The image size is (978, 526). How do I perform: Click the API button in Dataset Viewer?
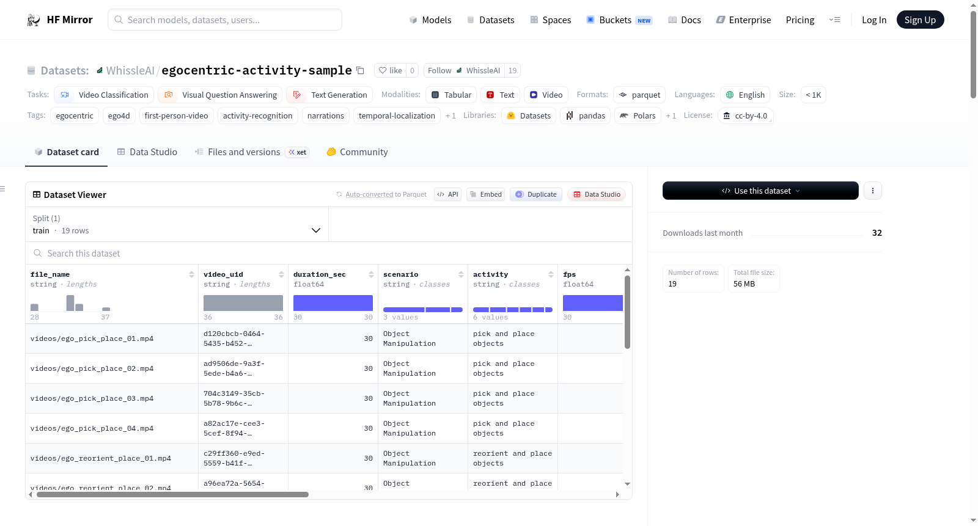[x=447, y=194]
